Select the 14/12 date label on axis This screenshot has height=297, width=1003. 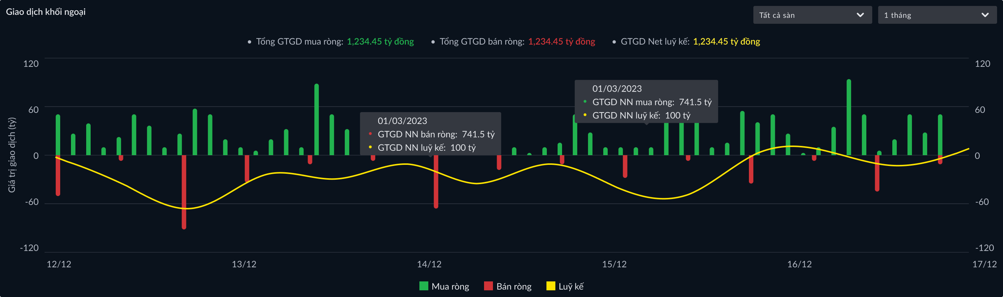(x=429, y=264)
